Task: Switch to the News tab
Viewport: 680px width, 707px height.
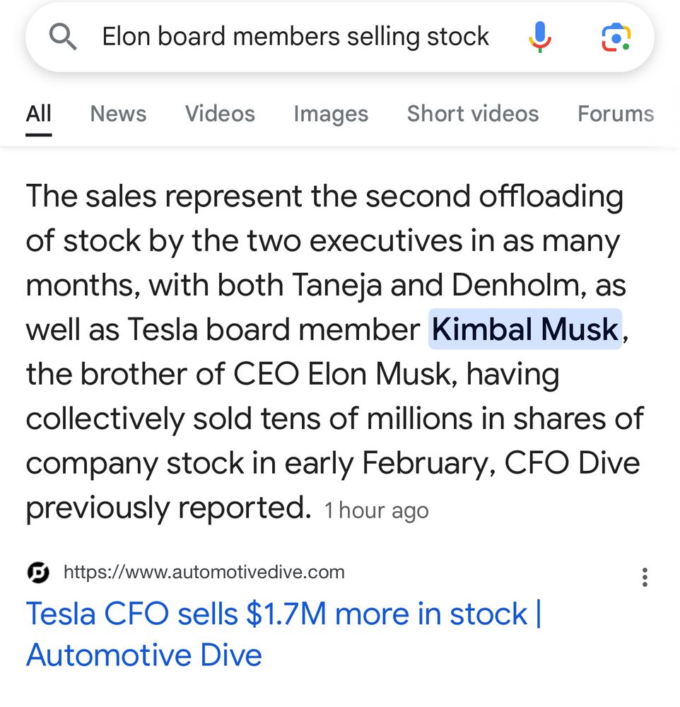Action: [118, 114]
